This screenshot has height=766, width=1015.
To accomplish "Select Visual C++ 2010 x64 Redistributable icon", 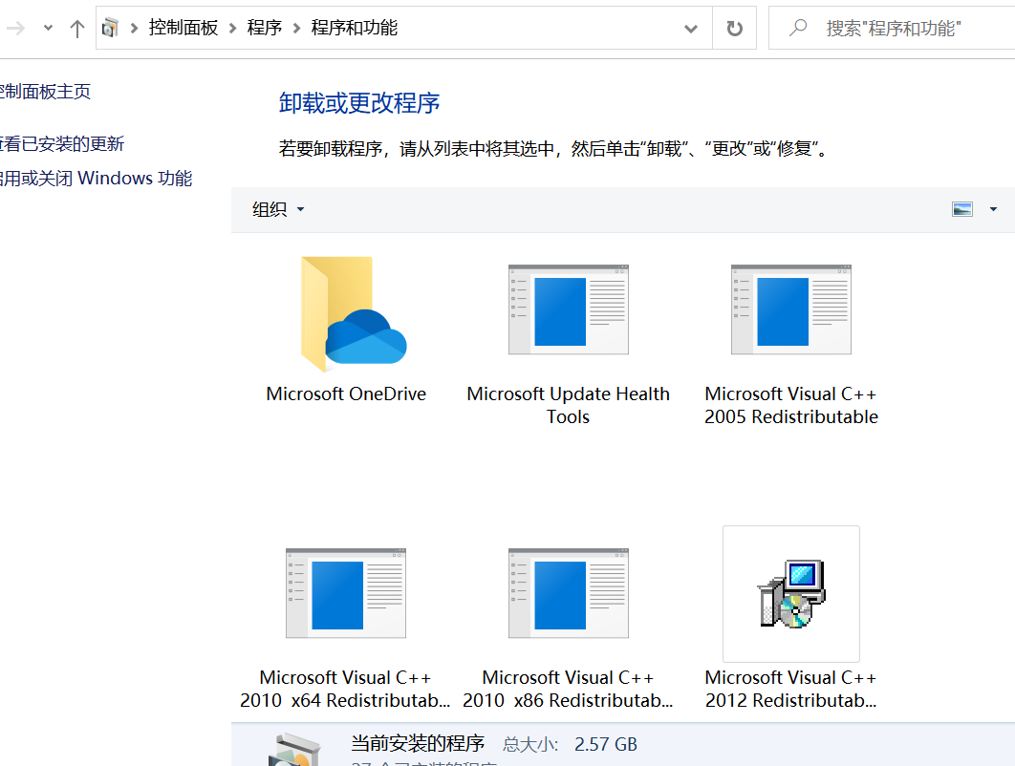I will pos(346,593).
